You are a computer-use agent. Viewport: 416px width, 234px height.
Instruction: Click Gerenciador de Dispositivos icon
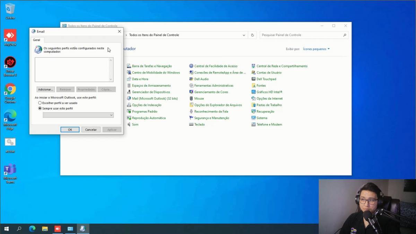pyautogui.click(x=129, y=92)
